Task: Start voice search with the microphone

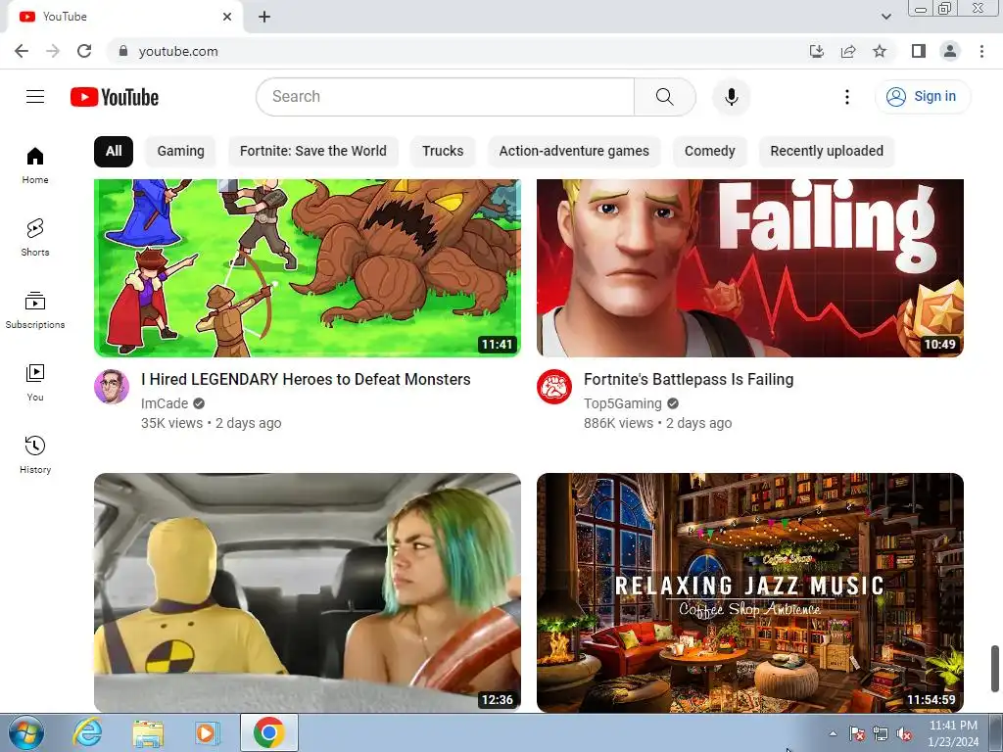Action: tap(731, 97)
